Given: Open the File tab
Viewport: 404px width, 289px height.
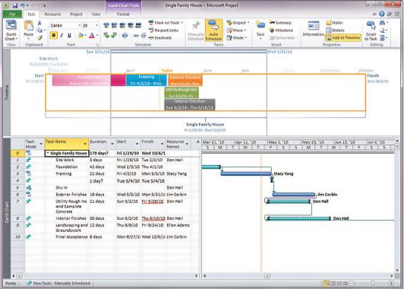Looking at the screenshot, I should pyautogui.click(x=12, y=14).
